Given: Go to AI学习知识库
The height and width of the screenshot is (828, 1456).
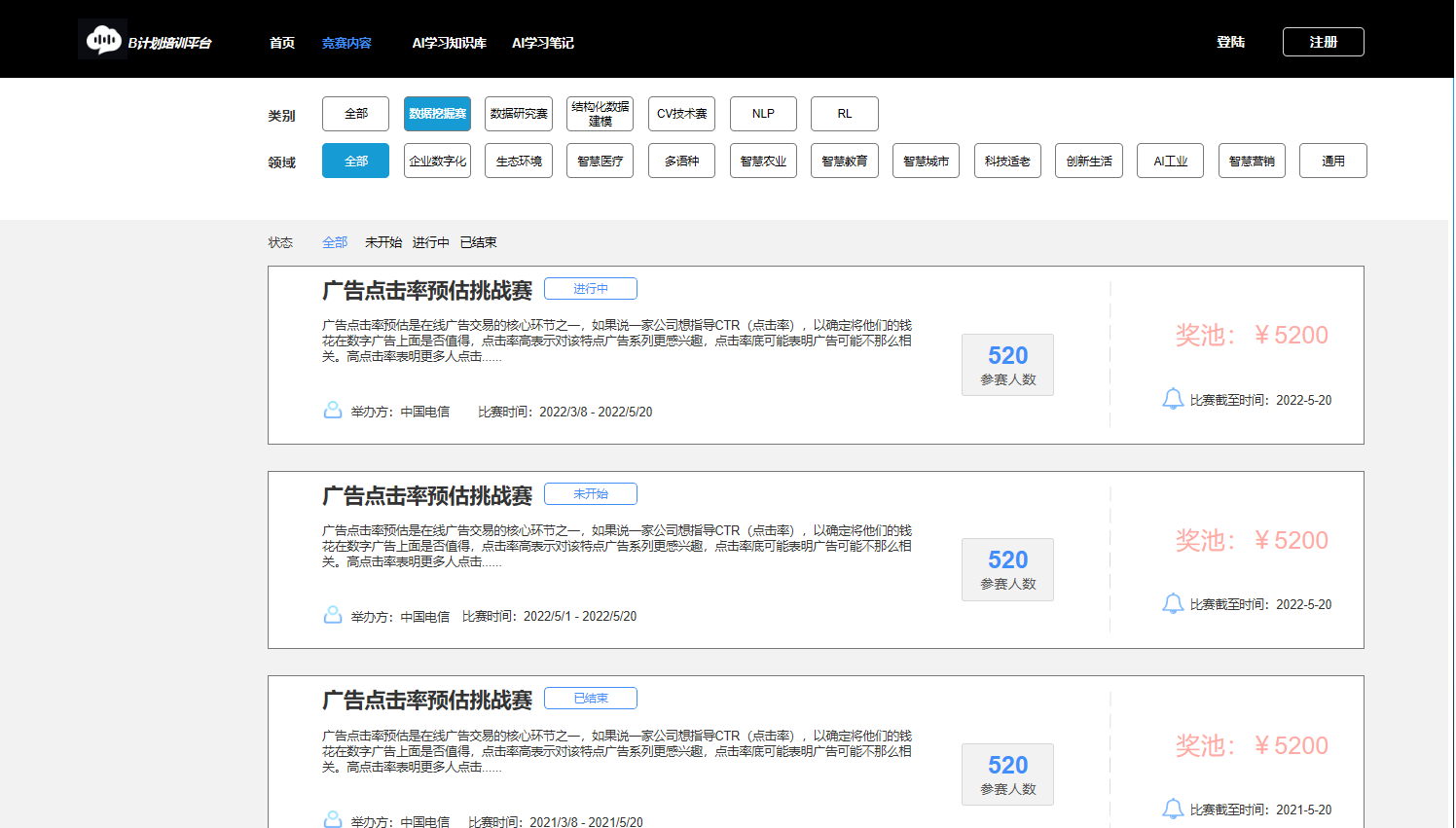Looking at the screenshot, I should (449, 43).
